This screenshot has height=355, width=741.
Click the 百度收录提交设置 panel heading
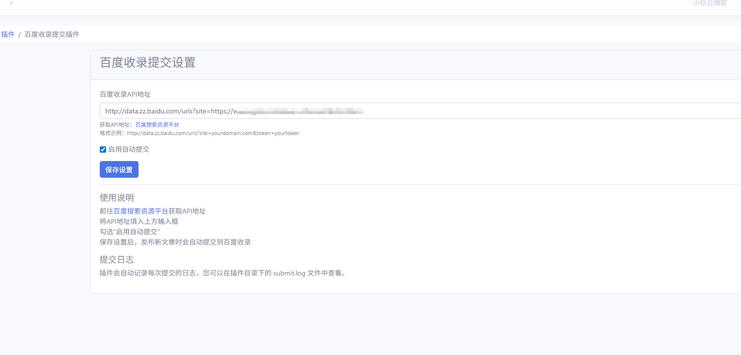[147, 63]
